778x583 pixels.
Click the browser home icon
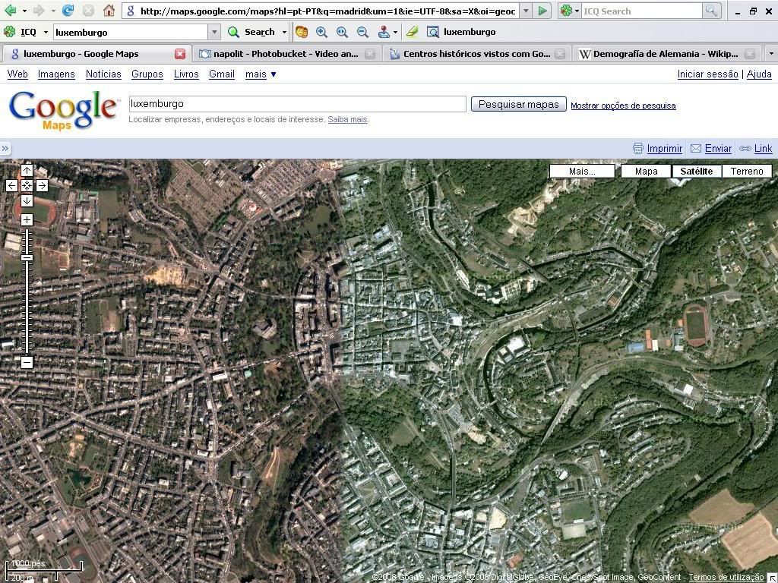point(109,11)
